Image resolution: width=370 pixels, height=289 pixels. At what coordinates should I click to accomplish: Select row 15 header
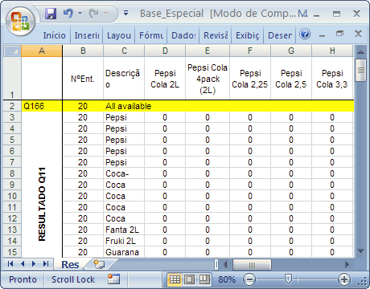[12, 252]
